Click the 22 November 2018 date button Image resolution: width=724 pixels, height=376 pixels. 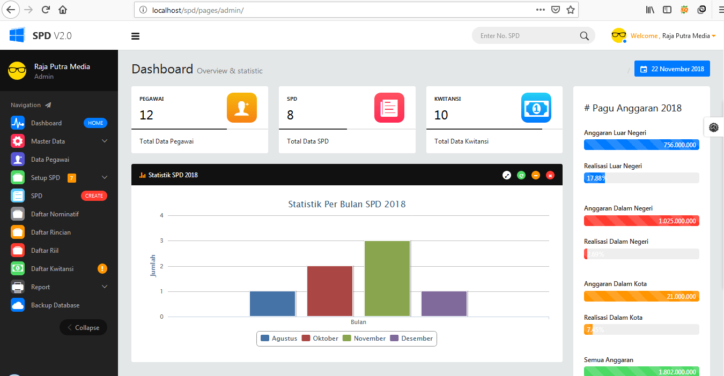pyautogui.click(x=672, y=69)
